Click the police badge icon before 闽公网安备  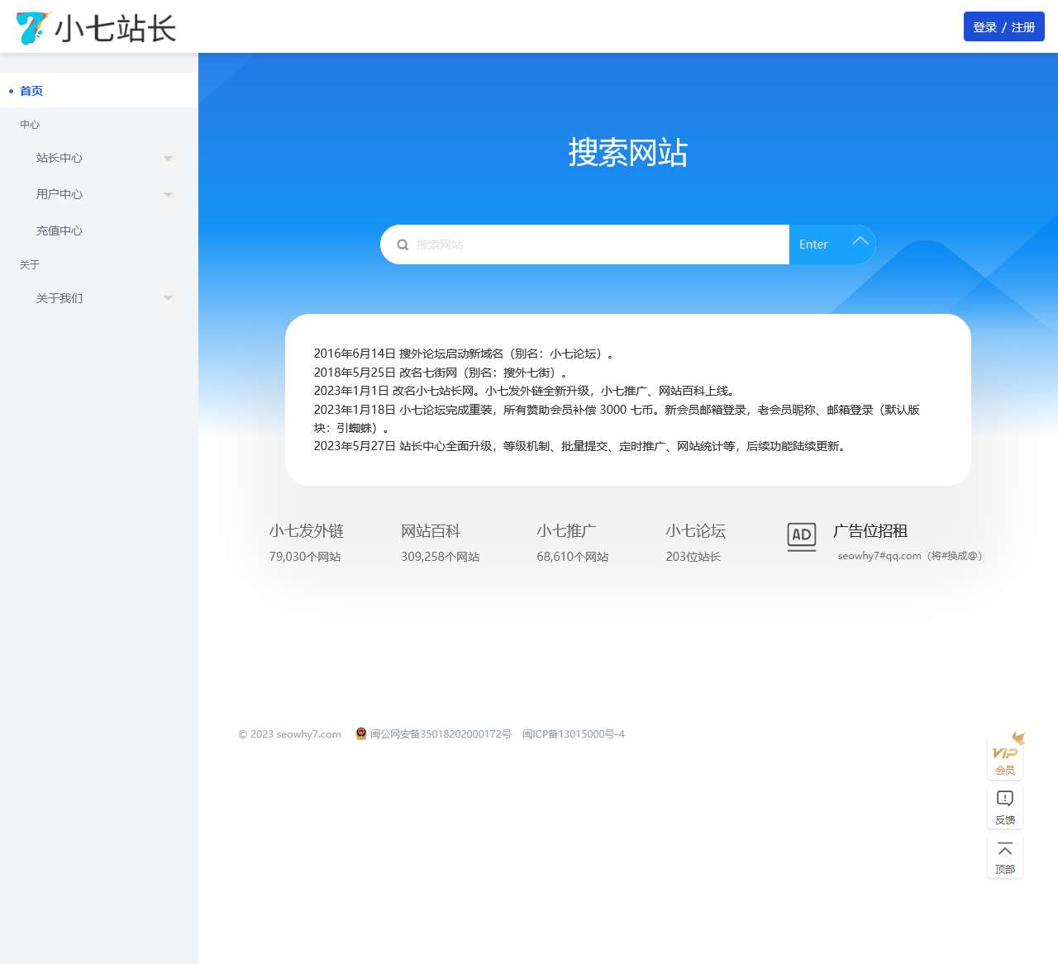pos(361,734)
